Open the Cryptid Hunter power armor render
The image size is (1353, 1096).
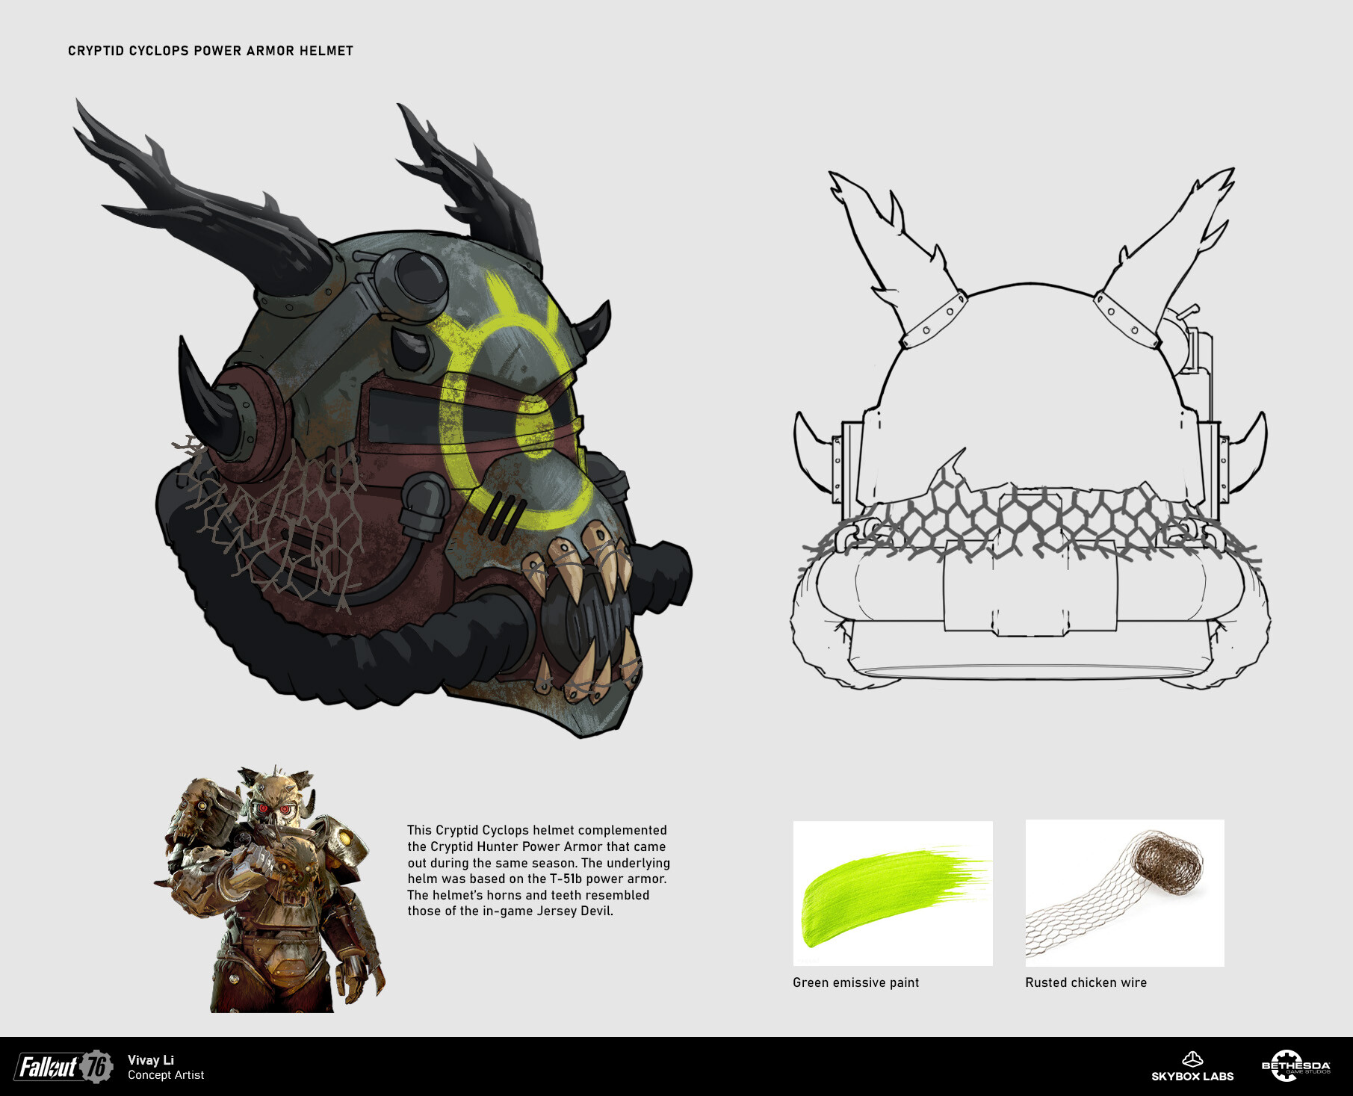tap(270, 888)
